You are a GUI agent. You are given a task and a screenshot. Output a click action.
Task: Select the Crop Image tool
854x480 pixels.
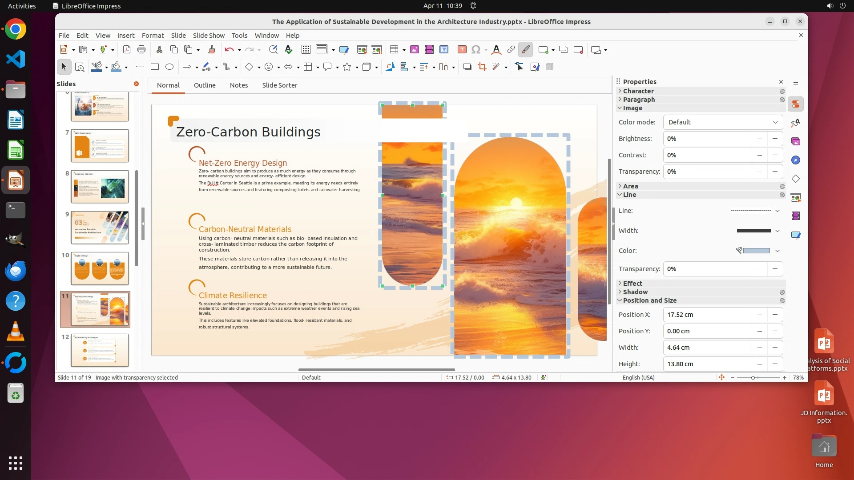[482, 67]
